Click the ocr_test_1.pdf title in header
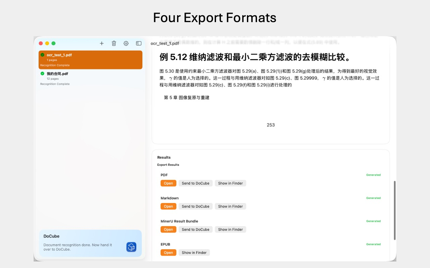 coord(165,44)
